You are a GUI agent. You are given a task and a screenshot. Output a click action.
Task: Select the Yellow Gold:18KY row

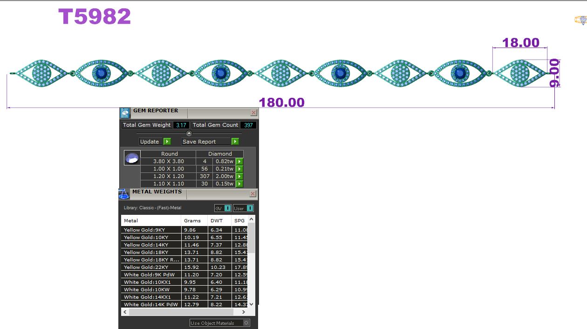(x=149, y=252)
